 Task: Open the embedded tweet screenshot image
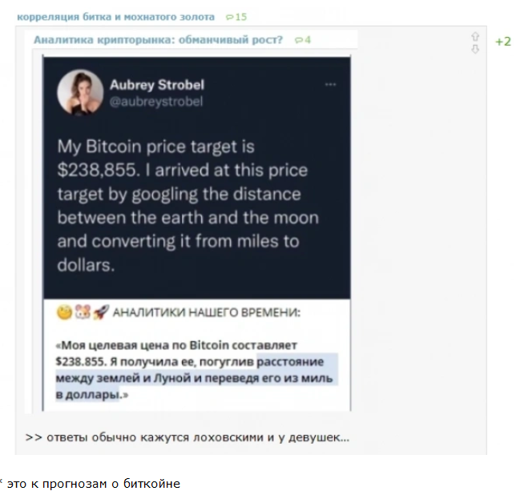click(x=196, y=234)
